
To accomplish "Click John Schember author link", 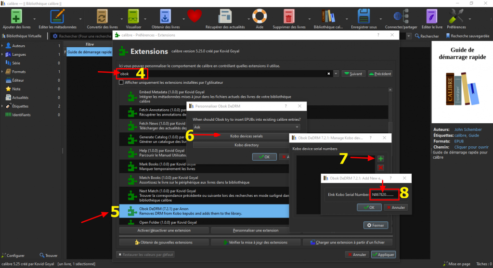I will click(468, 129).
